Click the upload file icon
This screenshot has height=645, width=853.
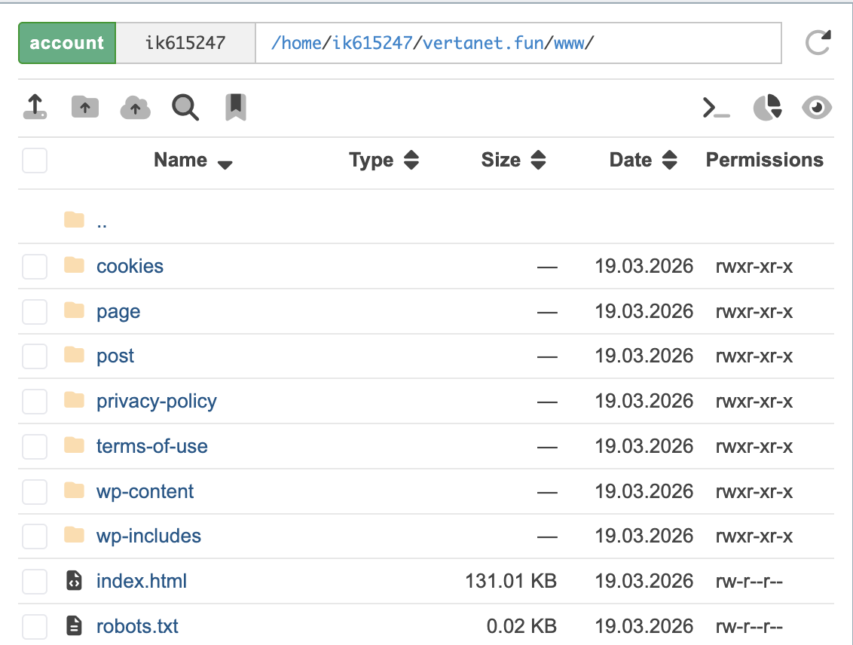coord(35,107)
